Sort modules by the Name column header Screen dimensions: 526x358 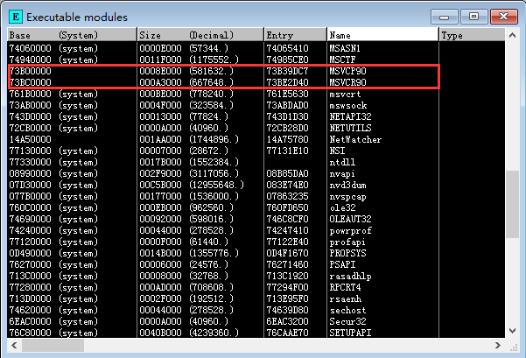[382, 35]
